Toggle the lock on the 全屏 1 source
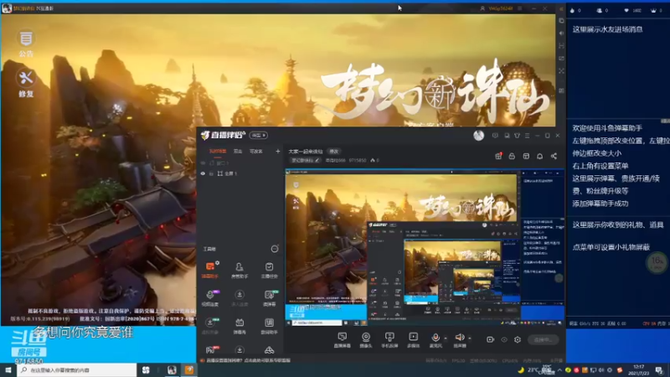This screenshot has width=670, height=377. point(211,173)
